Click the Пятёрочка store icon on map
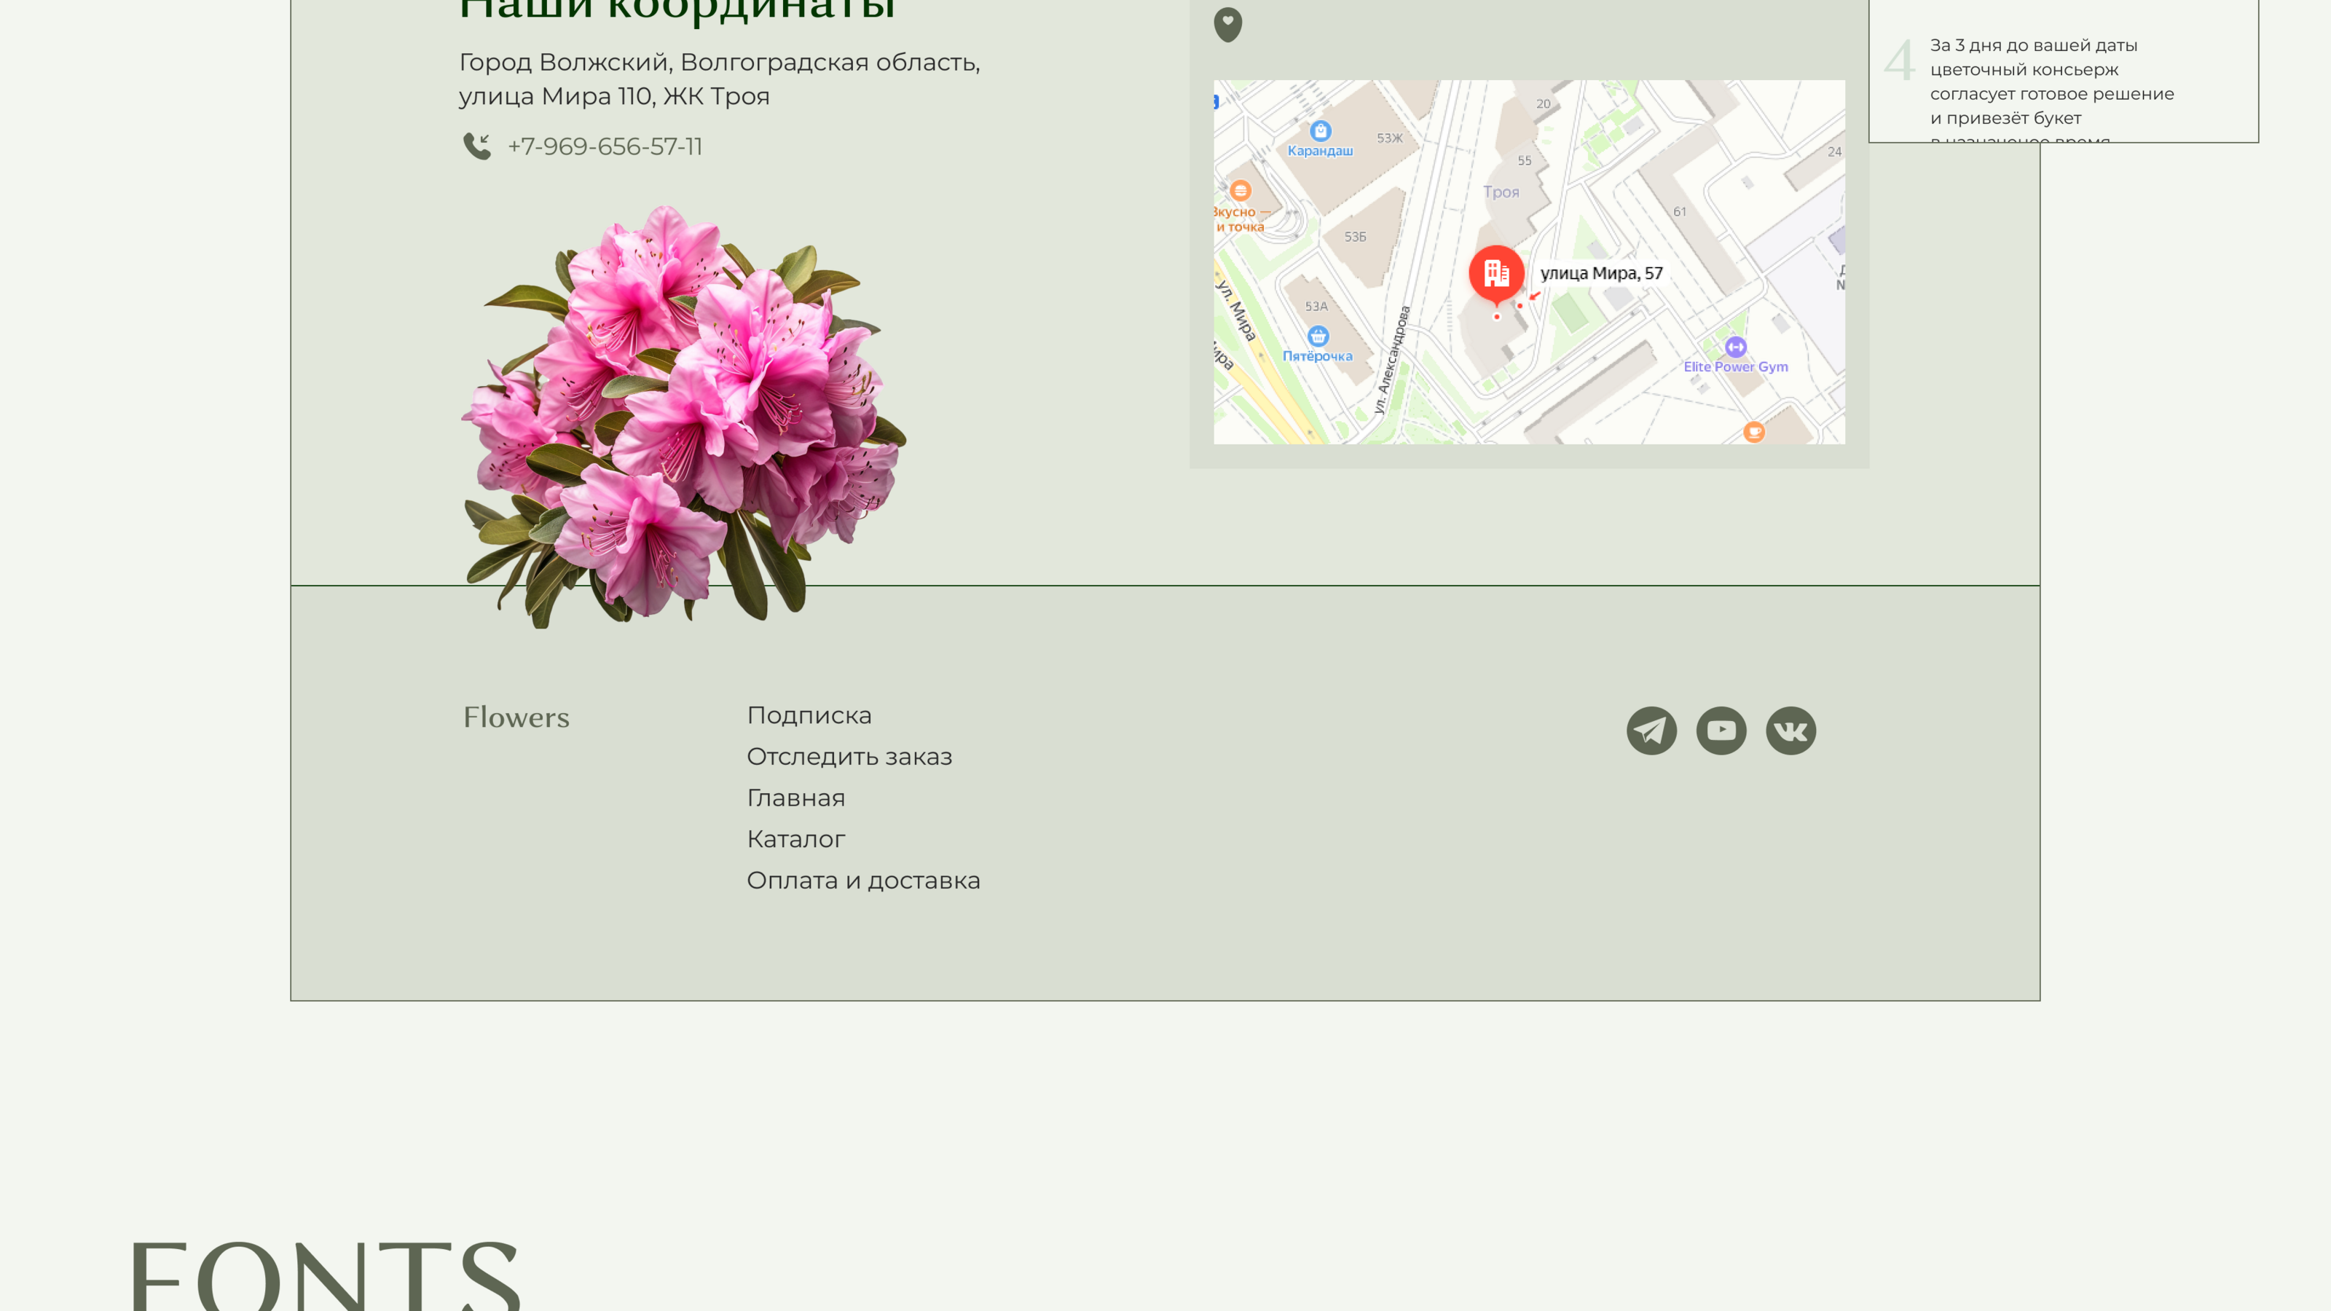Viewport: 2331px width, 1311px height. (1318, 336)
